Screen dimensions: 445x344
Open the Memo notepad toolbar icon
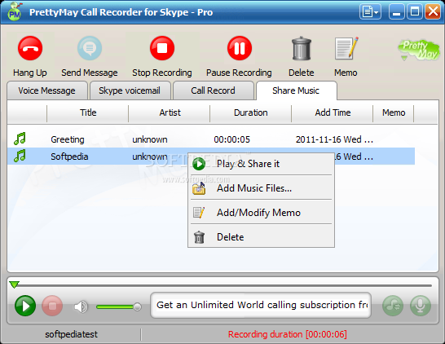click(346, 48)
